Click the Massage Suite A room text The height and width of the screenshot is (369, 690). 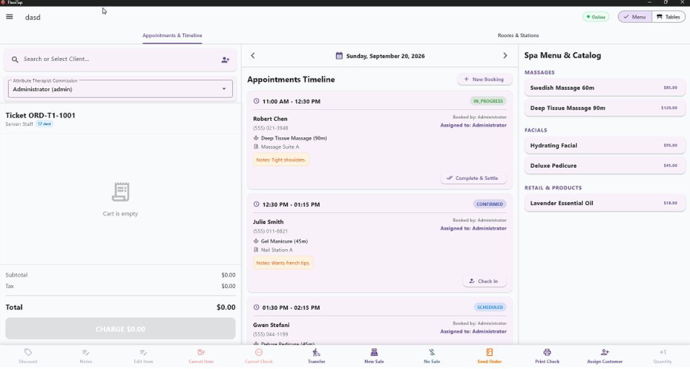(x=280, y=147)
